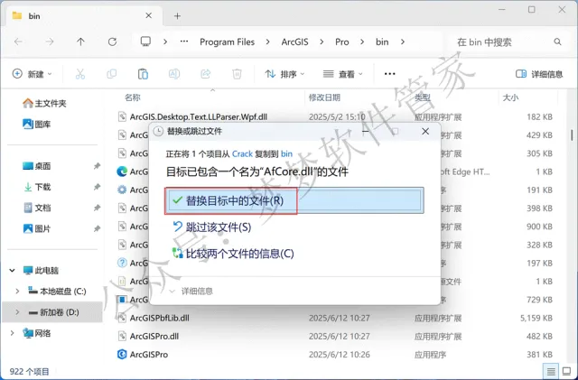The image size is (578, 380).
Task: Expand the chevron after ArcGIS breadcrumb
Action: point(322,42)
